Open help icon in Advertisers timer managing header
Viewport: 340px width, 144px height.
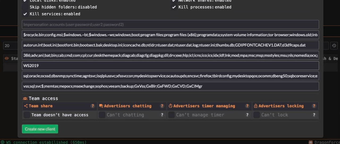(x=247, y=106)
